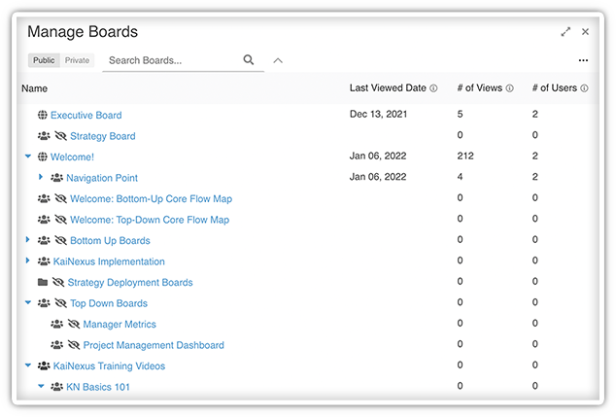
Task: Click the team icon beside Manager Metrics
Action: 56,324
